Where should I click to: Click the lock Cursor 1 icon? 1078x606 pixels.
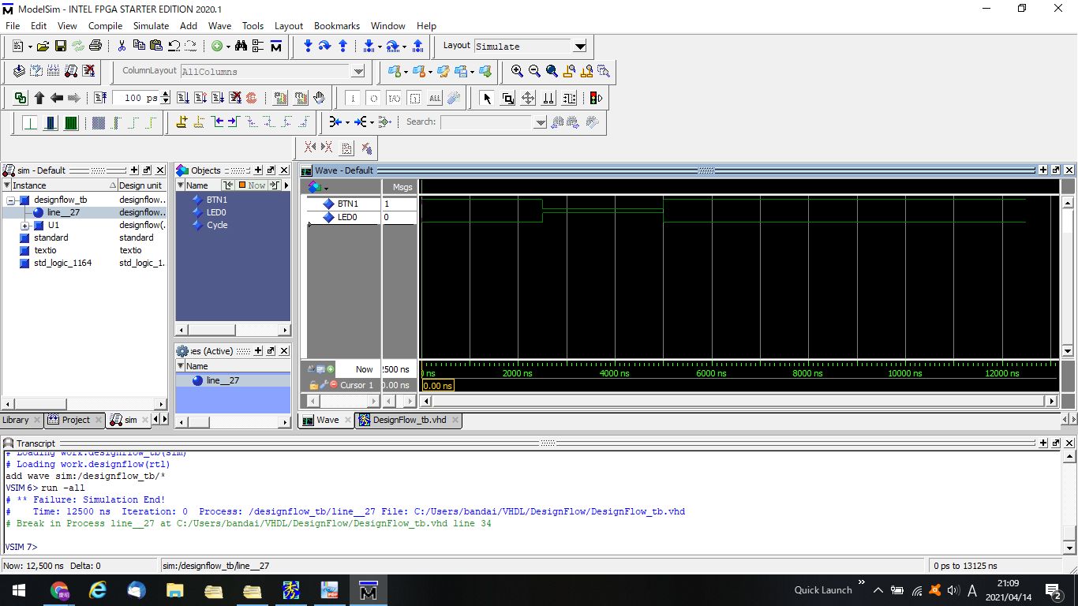point(313,385)
